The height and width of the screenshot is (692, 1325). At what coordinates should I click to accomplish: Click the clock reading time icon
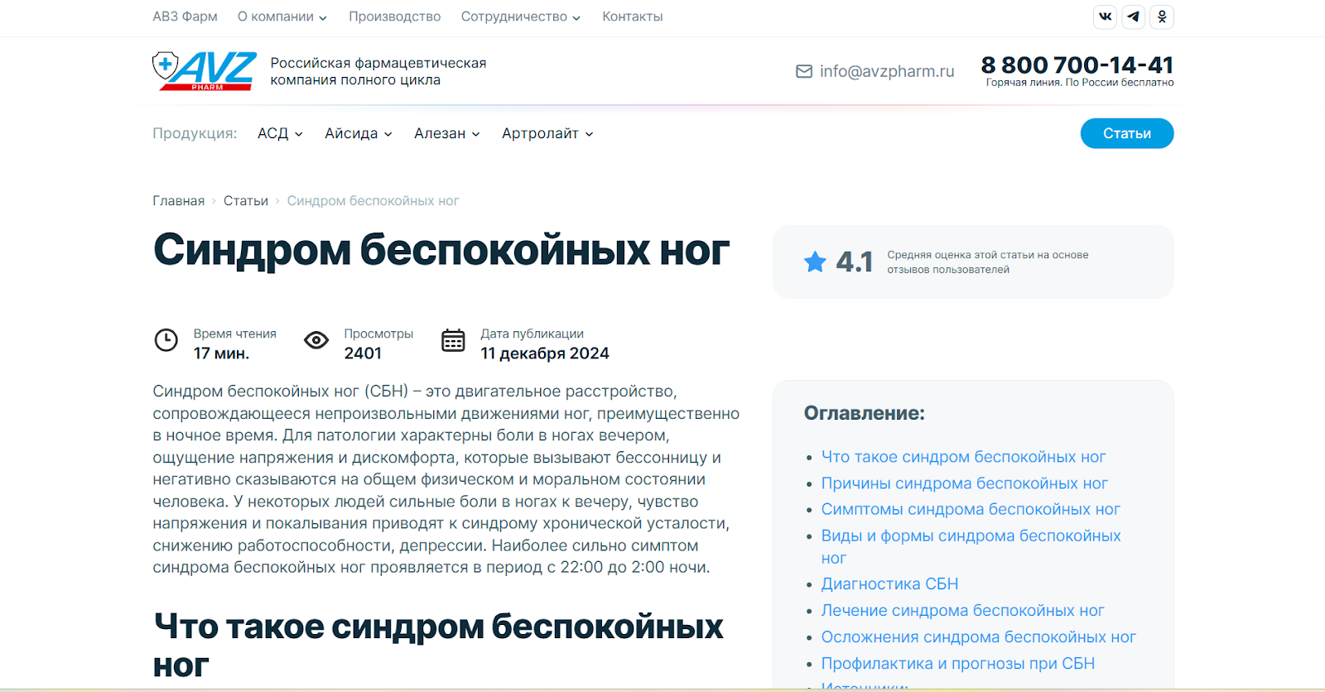[166, 340]
